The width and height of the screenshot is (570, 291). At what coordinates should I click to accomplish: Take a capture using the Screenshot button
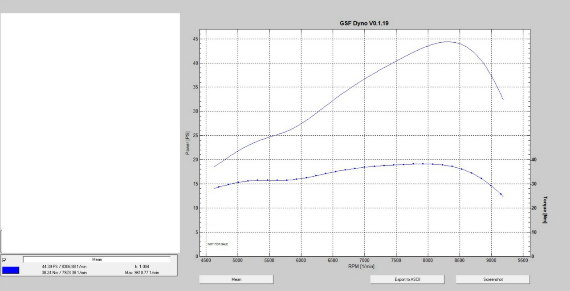click(x=493, y=279)
